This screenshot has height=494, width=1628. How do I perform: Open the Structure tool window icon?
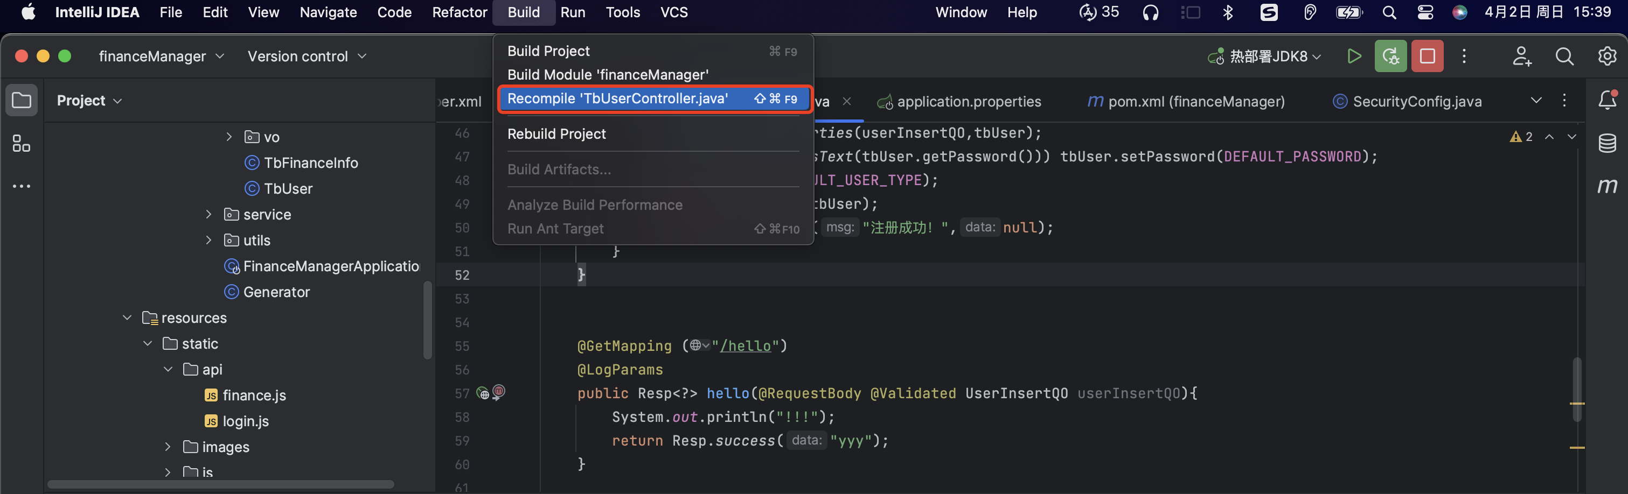click(x=21, y=143)
